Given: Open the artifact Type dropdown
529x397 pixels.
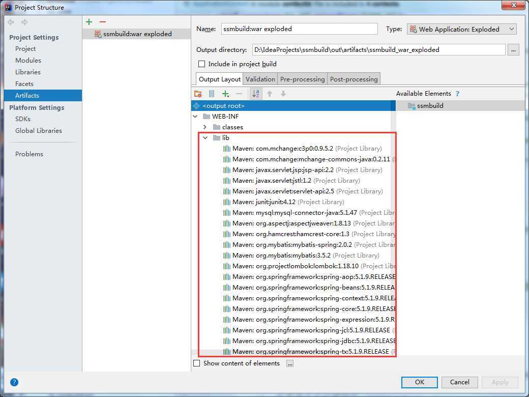Looking at the screenshot, I should (461, 29).
